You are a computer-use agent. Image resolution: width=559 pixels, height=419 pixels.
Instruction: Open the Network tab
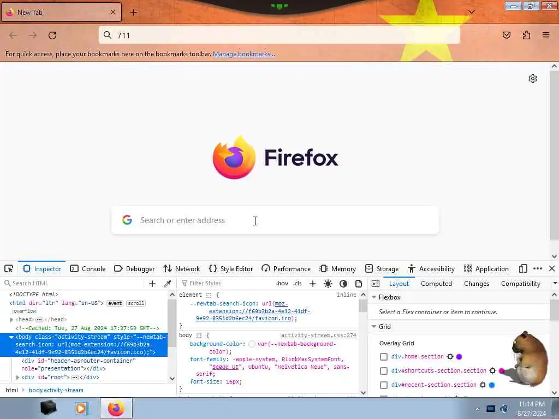pyautogui.click(x=182, y=268)
